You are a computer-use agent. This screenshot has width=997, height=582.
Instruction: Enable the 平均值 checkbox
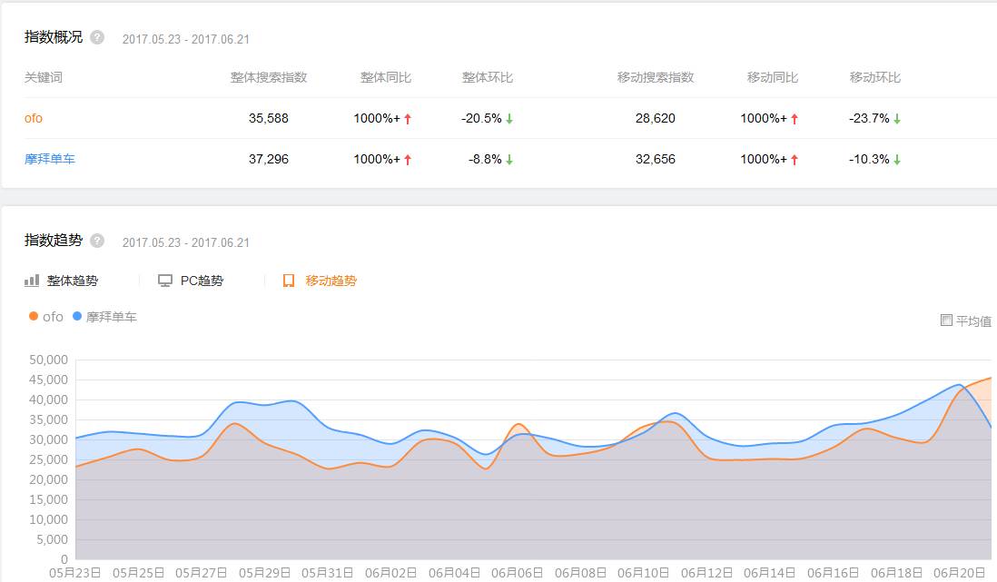pos(947,320)
